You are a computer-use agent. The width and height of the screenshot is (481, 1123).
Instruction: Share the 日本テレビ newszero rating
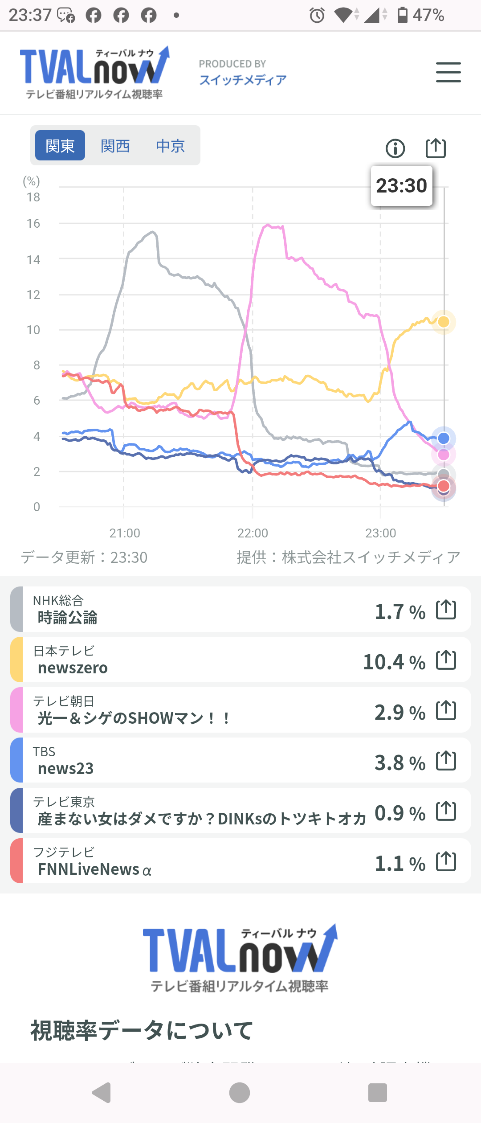[x=446, y=660]
